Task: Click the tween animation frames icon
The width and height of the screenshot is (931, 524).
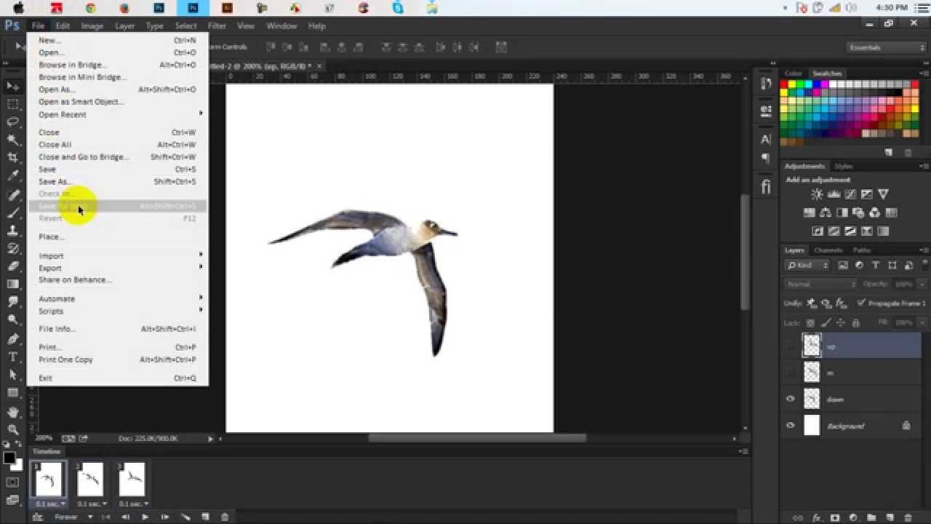Action: tap(185, 517)
